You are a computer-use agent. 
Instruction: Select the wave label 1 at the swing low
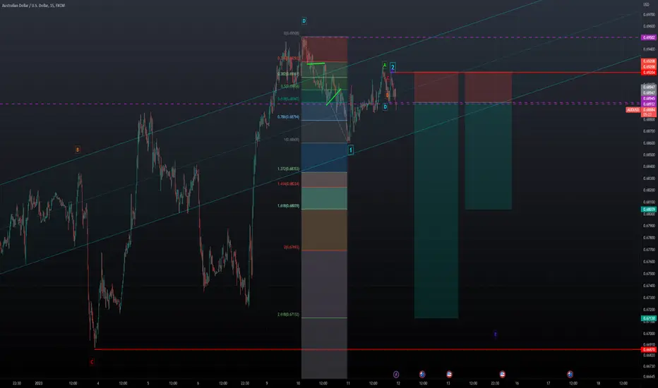(x=351, y=150)
